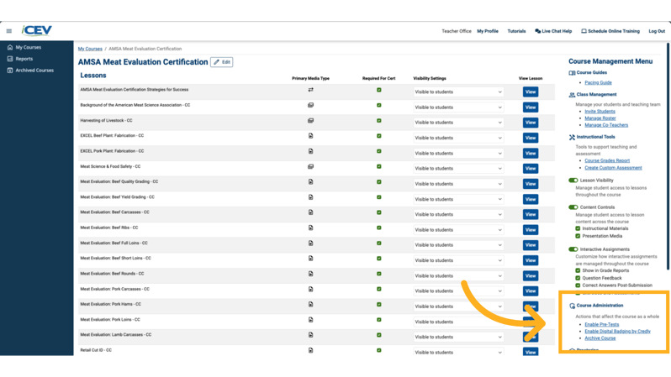Click media icon for EXCEL Pork Plant: Fabrication
The image size is (671, 377).
(310, 151)
